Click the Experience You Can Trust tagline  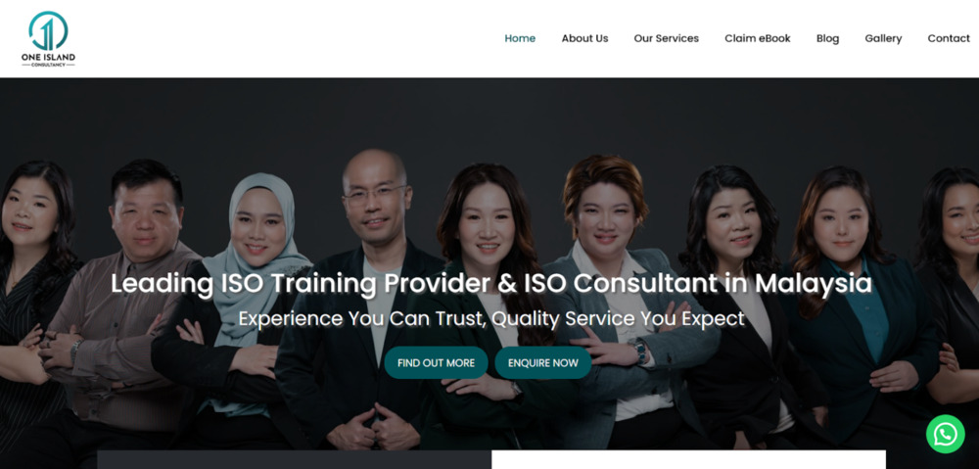491,318
